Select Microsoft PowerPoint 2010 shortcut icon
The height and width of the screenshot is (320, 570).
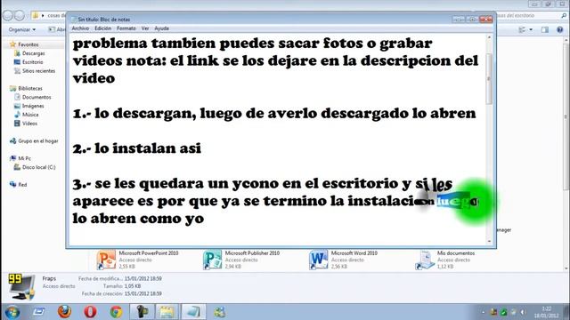coord(106,260)
